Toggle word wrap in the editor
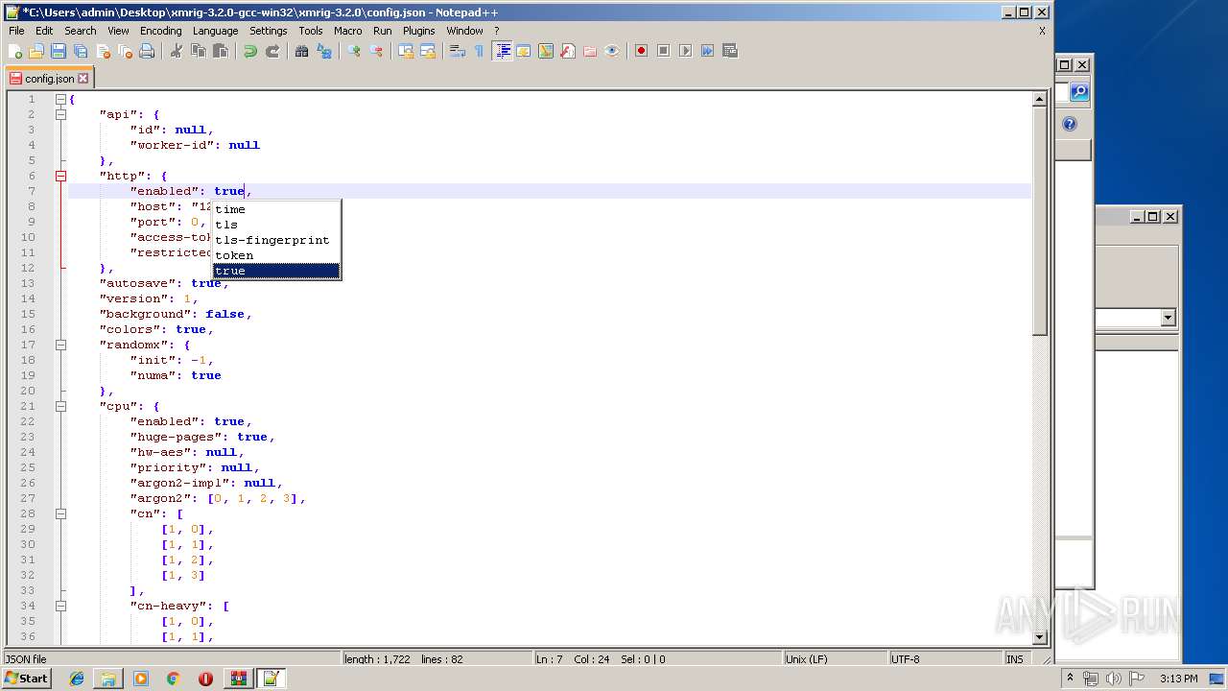Screen dimensions: 1228x691 pyautogui.click(x=458, y=51)
